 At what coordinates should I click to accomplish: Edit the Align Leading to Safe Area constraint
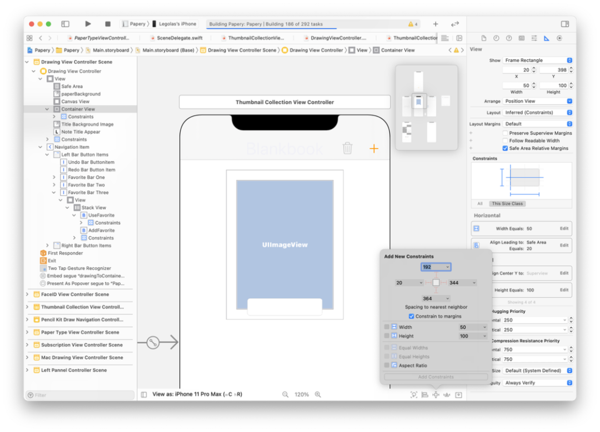(x=564, y=245)
